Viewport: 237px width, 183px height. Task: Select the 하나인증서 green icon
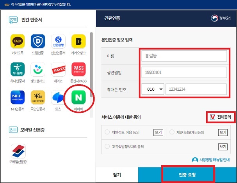(x=18, y=69)
